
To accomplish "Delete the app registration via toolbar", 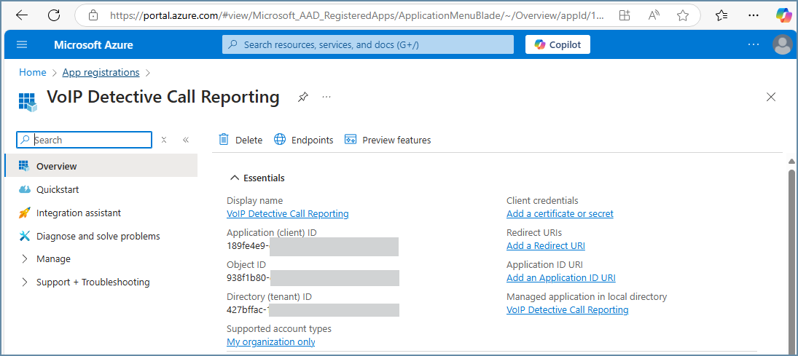I will [240, 140].
